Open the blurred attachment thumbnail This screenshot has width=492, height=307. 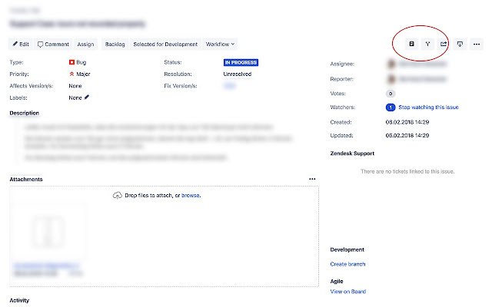coord(48,232)
